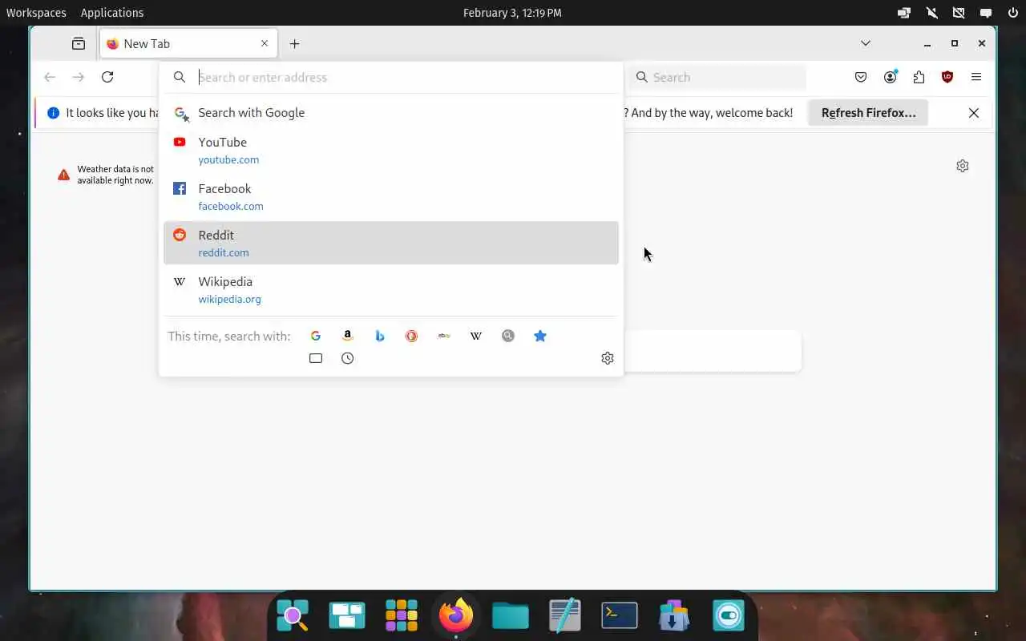Toggle the muted sound tray icon
The width and height of the screenshot is (1026, 641).
[x=931, y=13]
